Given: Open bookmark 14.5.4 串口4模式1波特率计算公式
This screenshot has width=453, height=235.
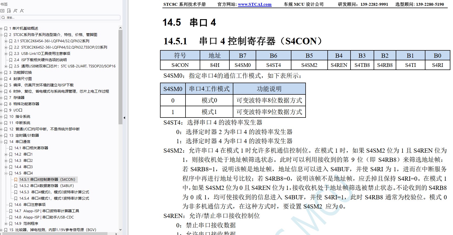Looking at the screenshot, I should (54, 198).
